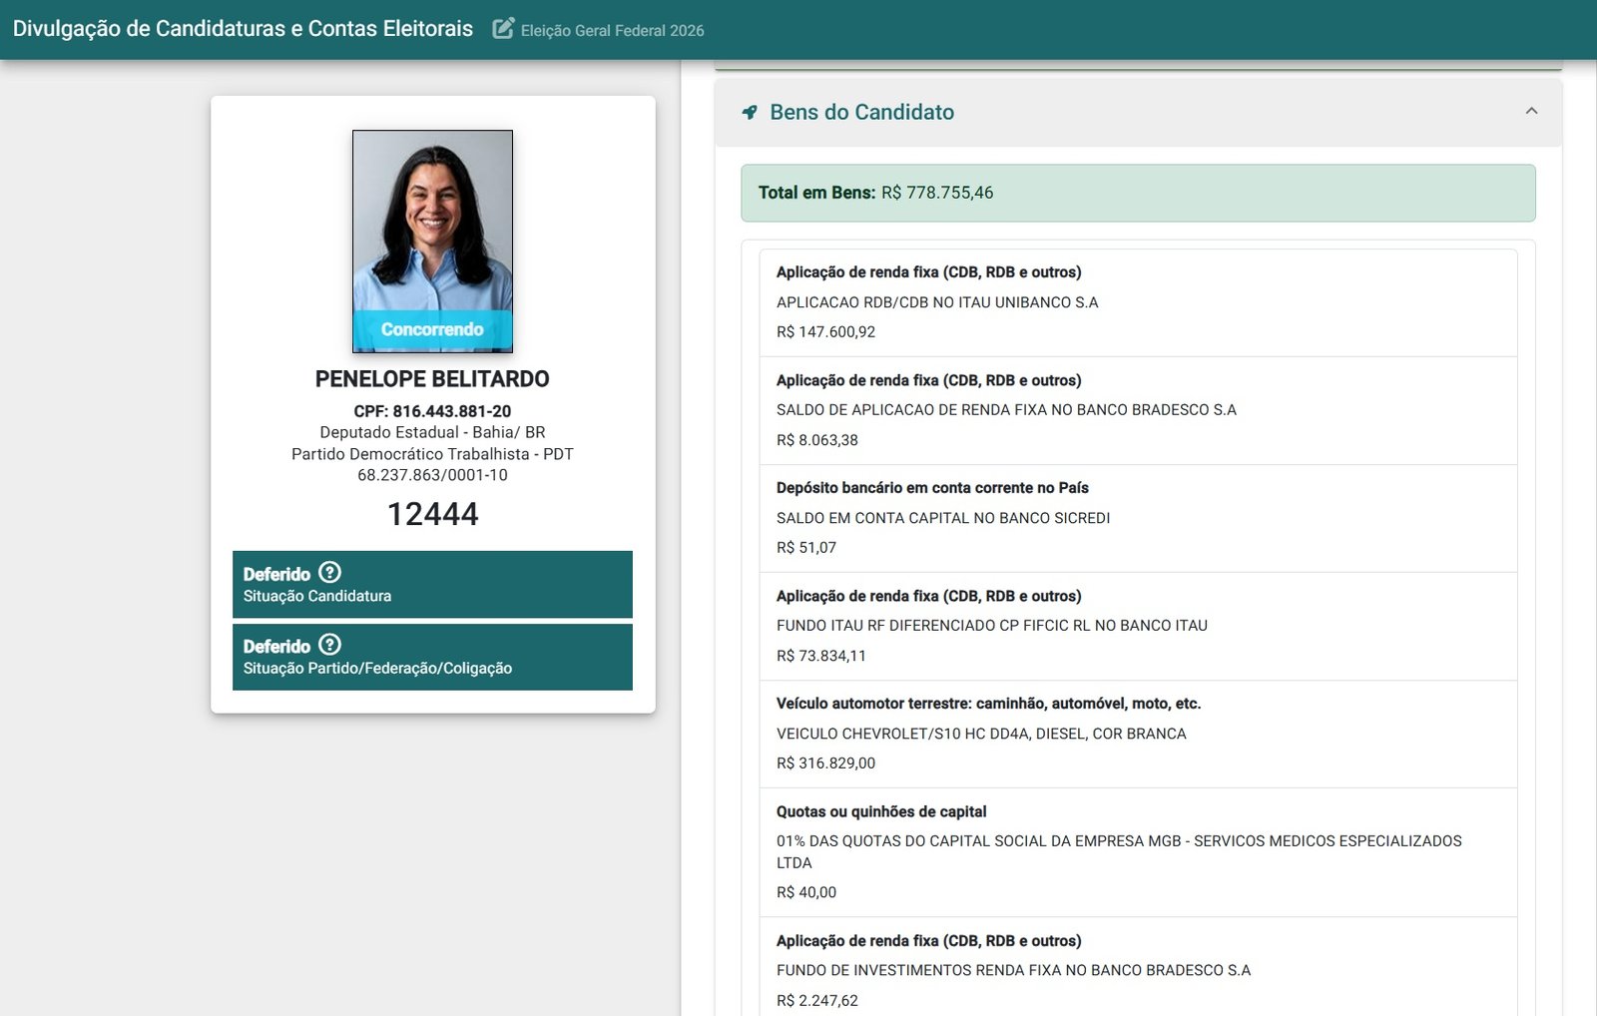Click Partido Democrático Trabalhista - PDT text
This screenshot has width=1597, height=1016.
tap(432, 454)
